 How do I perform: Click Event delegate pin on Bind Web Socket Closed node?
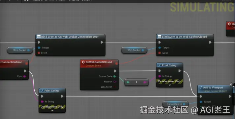[160, 53]
